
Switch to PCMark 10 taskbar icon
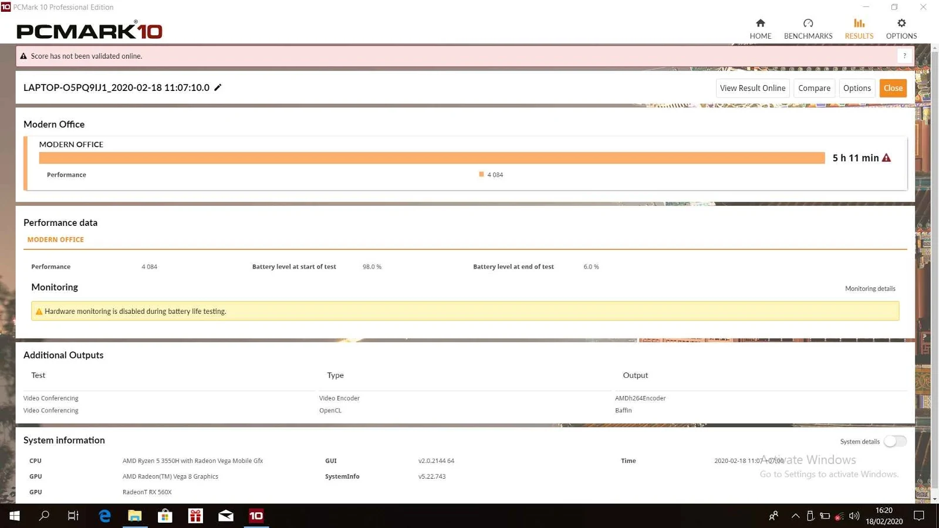(256, 516)
